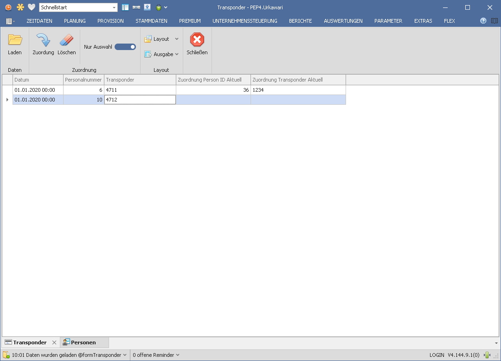The height and width of the screenshot is (361, 501).
Task: Click the heart favorites icon
Action: [x=32, y=7]
